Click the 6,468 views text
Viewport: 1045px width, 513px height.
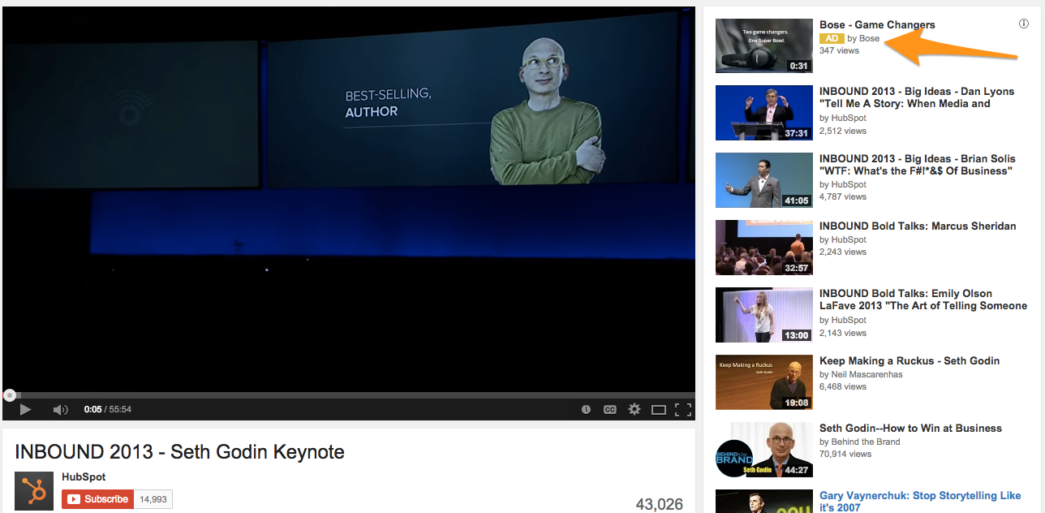(x=843, y=386)
